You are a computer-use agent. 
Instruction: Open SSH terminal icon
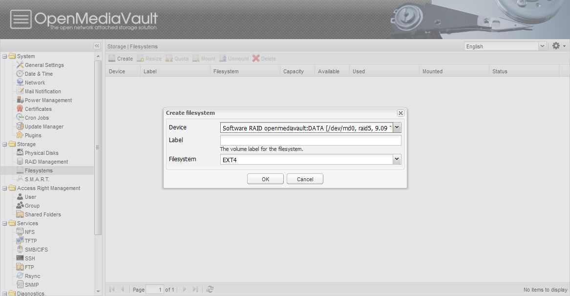click(20, 258)
